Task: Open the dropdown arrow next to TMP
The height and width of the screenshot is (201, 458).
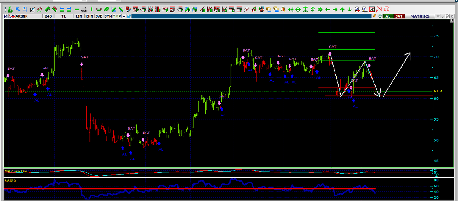Action: coord(124,16)
